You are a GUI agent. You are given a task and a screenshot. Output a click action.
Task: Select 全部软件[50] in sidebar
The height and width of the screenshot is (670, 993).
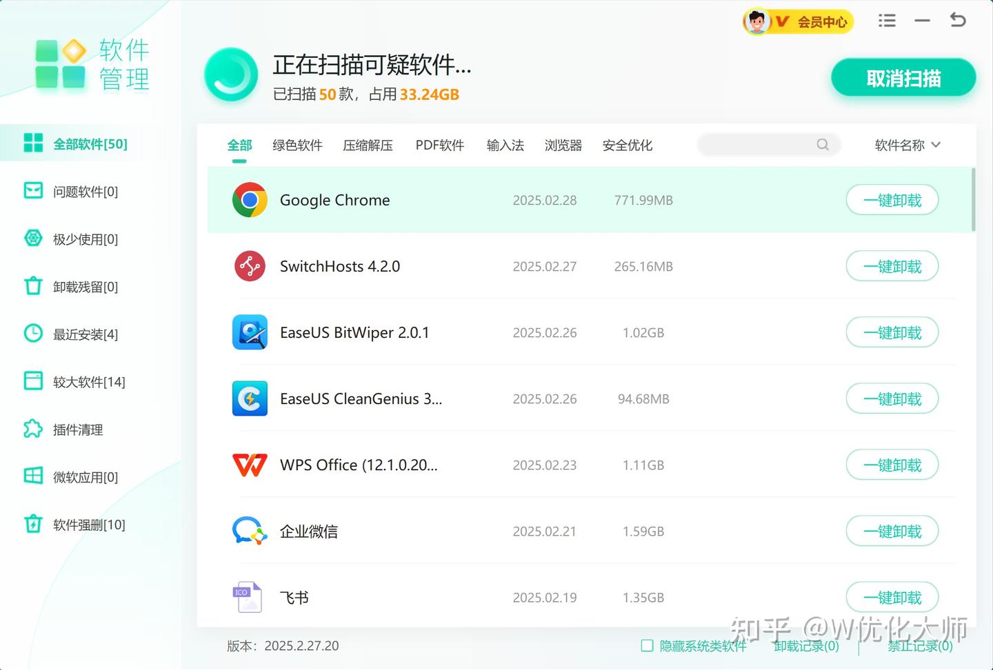[x=90, y=143]
